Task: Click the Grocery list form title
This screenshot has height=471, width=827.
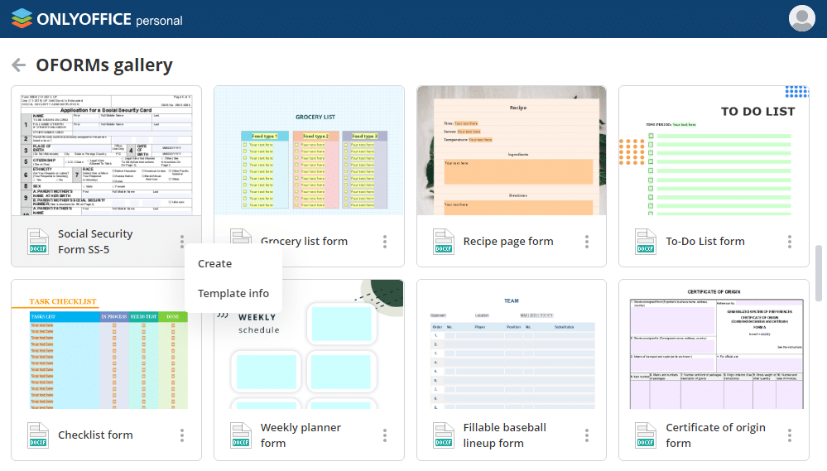Action: [304, 242]
